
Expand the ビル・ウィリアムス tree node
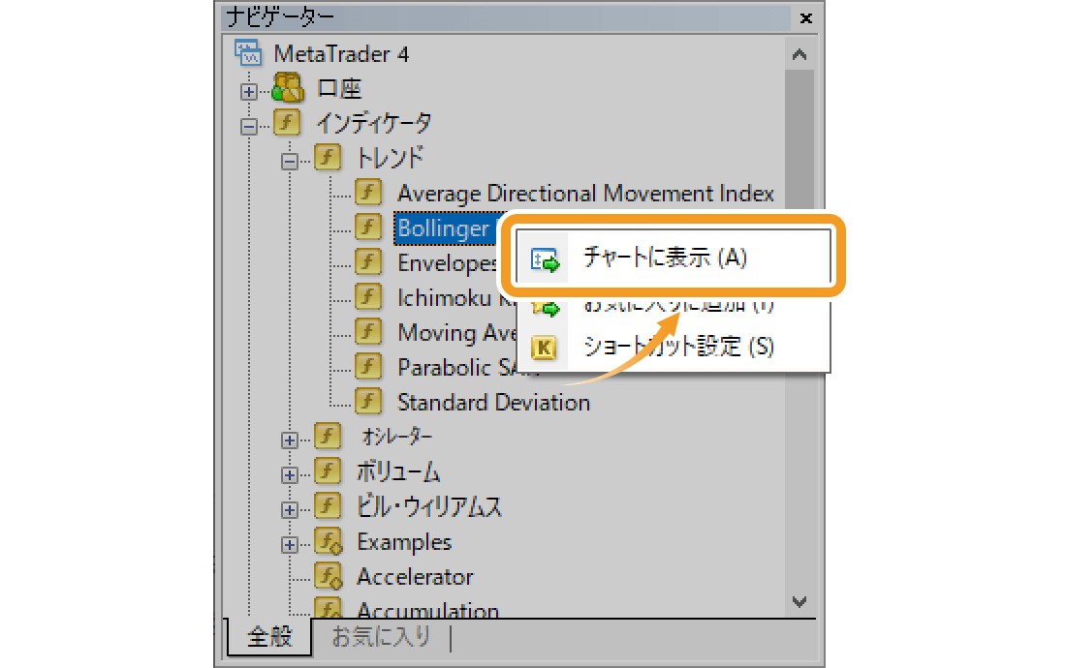click(290, 510)
